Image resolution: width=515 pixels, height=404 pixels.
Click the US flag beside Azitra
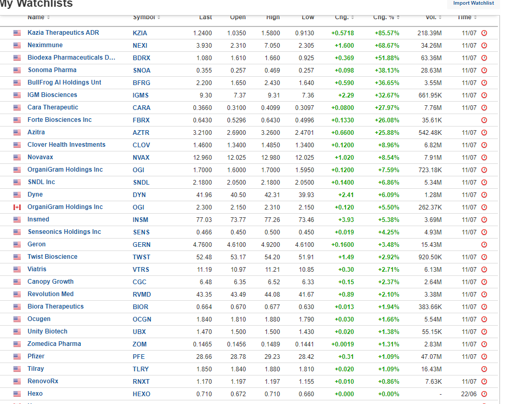coord(17,132)
